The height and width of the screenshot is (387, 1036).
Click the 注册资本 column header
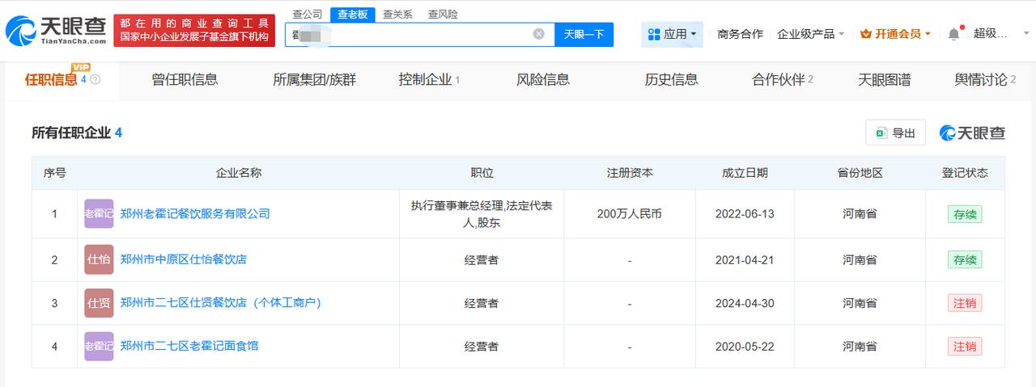pos(630,173)
